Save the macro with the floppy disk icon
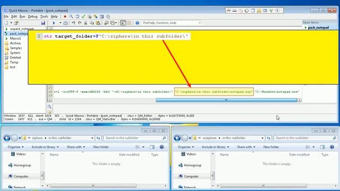Image resolution: width=340 pixels, height=191 pixels. tap(43, 23)
